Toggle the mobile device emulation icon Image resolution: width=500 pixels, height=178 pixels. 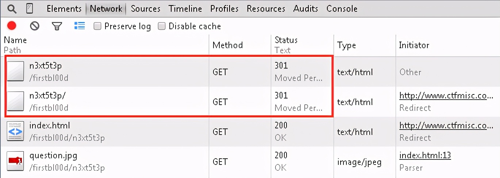pos(30,8)
